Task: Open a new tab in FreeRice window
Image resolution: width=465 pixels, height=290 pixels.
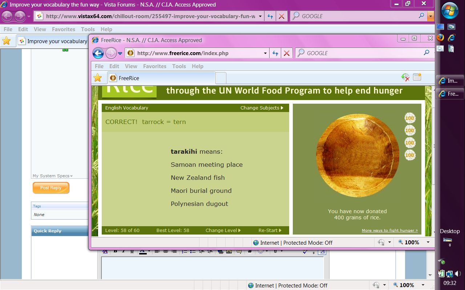Action: click(221, 78)
